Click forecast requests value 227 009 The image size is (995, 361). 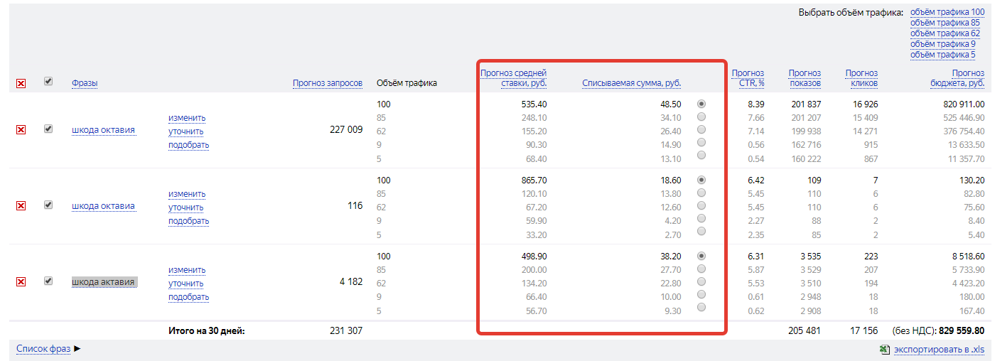pyautogui.click(x=347, y=130)
